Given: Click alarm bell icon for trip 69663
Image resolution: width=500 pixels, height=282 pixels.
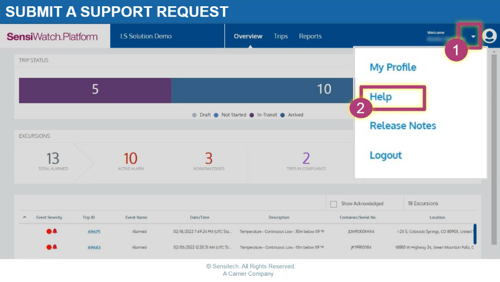Looking at the screenshot, I should point(55,247).
